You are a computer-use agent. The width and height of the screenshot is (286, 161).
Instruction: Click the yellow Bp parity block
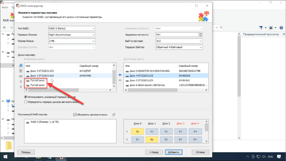pyautogui.click(x=152, y=140)
